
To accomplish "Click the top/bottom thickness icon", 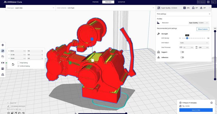I will tap(196, 47).
